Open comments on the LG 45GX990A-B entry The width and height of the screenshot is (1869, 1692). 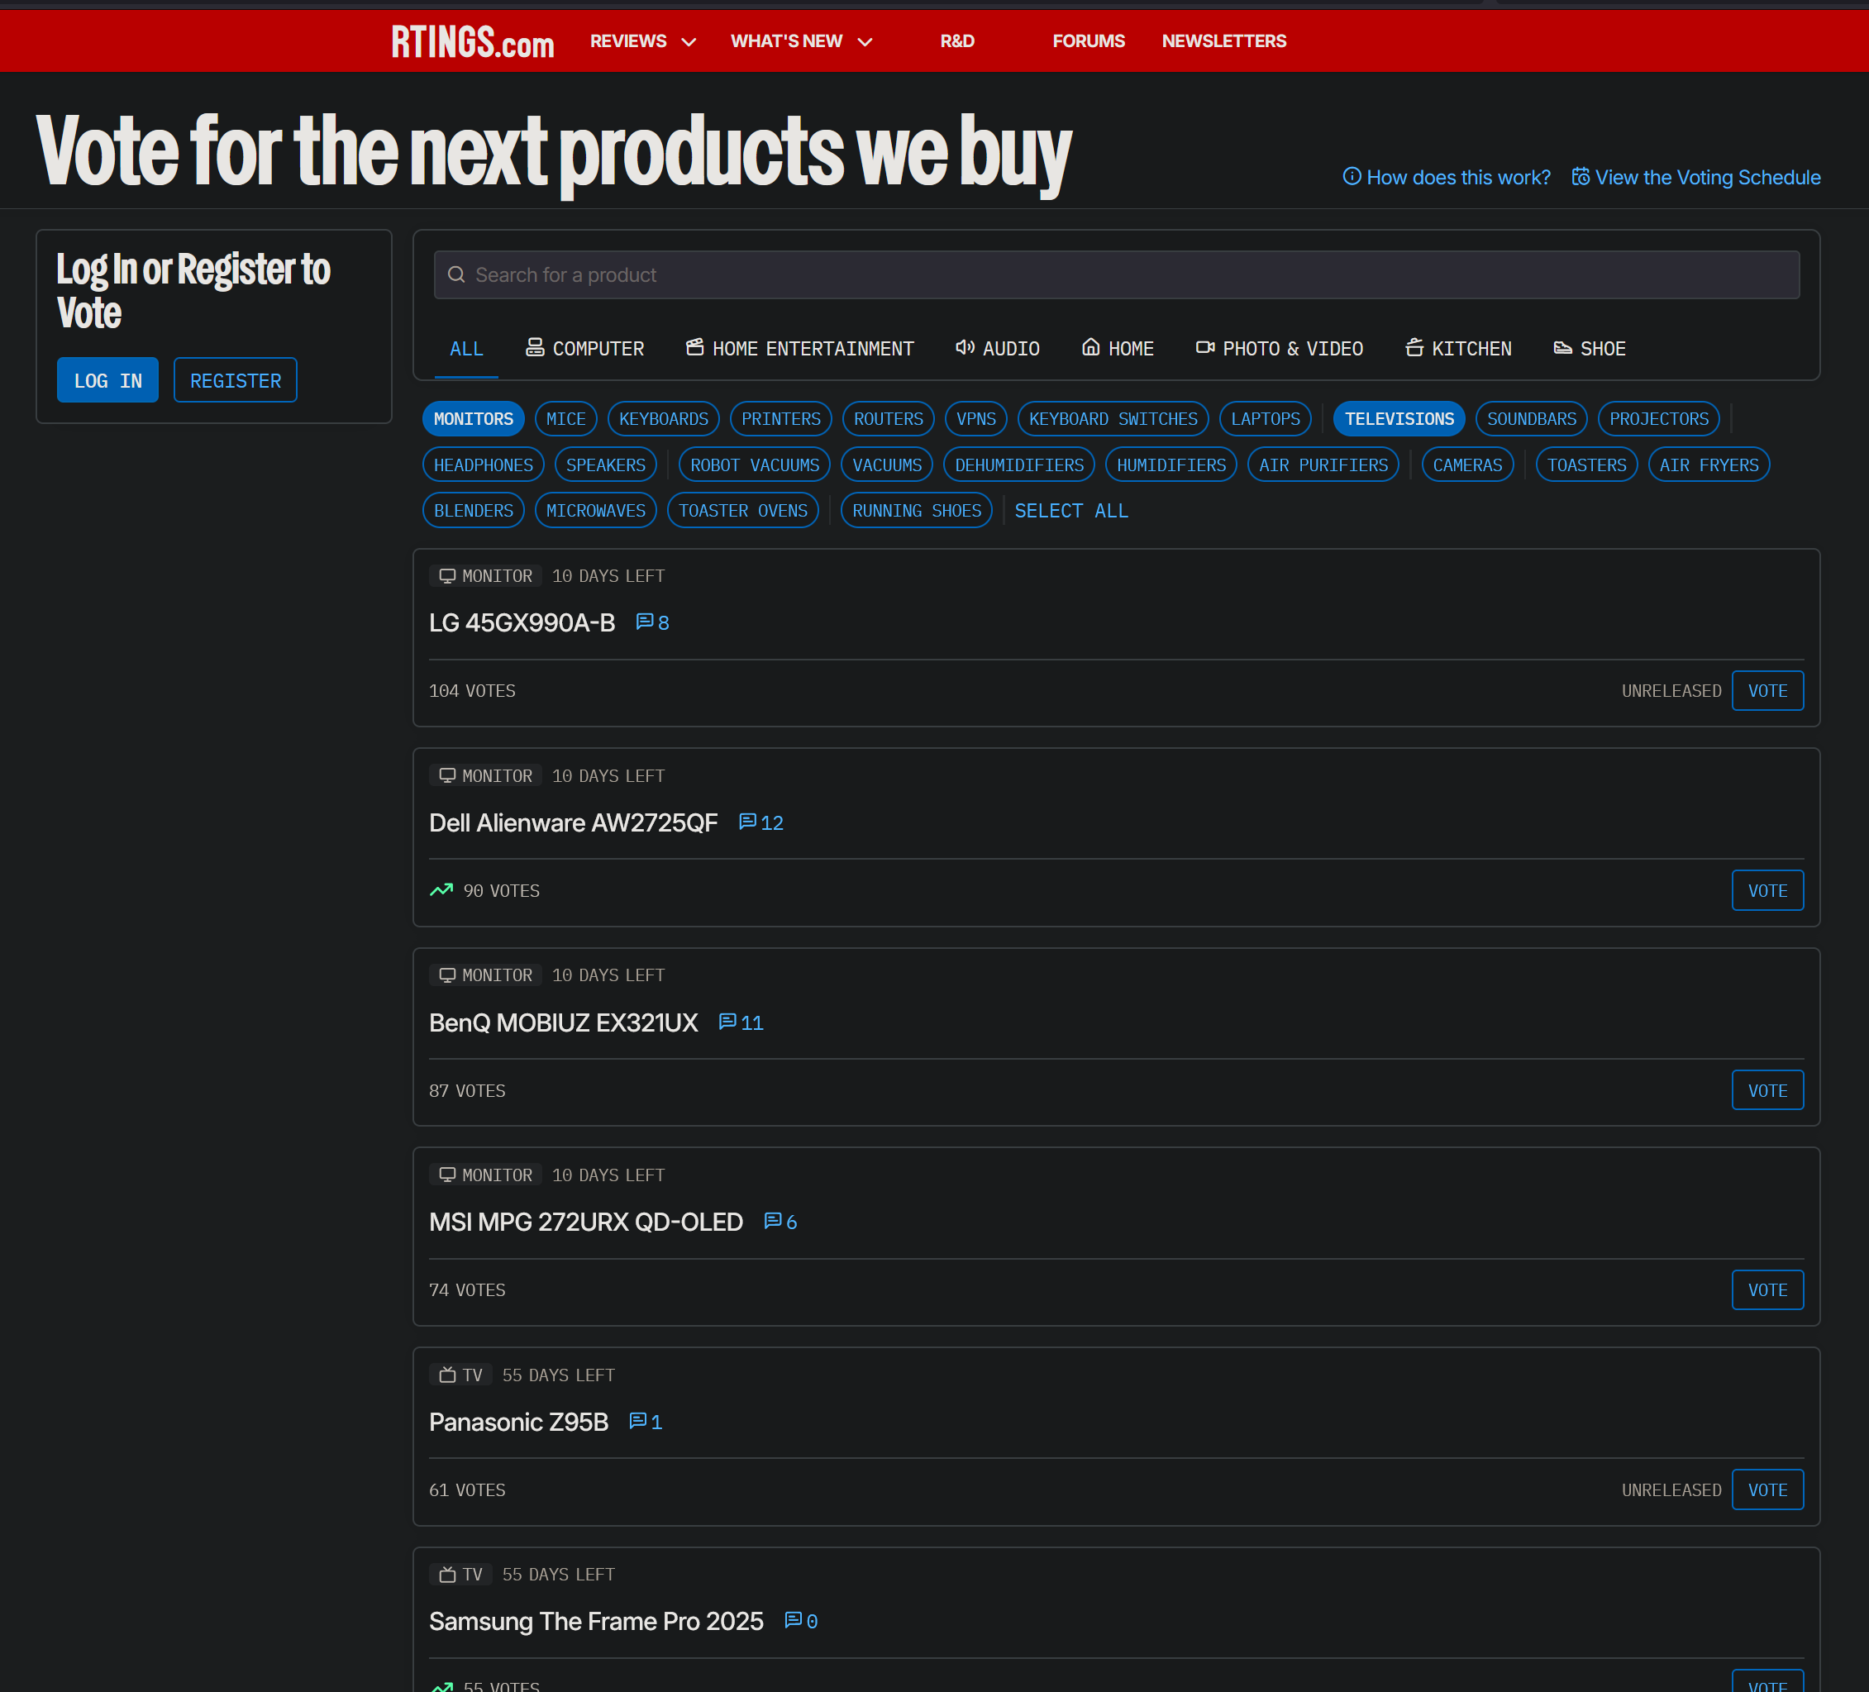651,622
